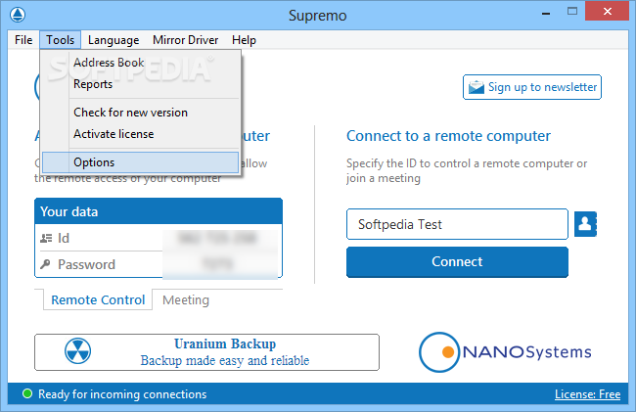Click the newsletter envelope icon
This screenshot has height=412, width=636.
477,87
